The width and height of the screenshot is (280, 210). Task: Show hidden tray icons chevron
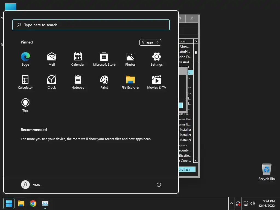231,203
